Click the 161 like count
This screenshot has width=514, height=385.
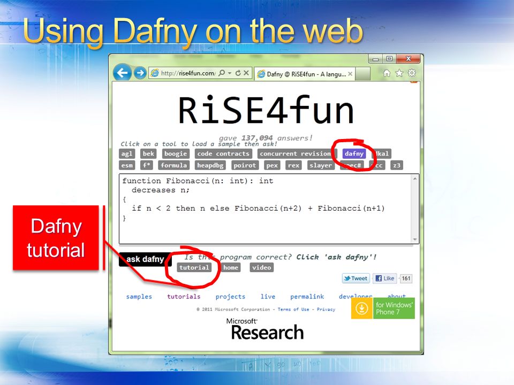click(406, 278)
